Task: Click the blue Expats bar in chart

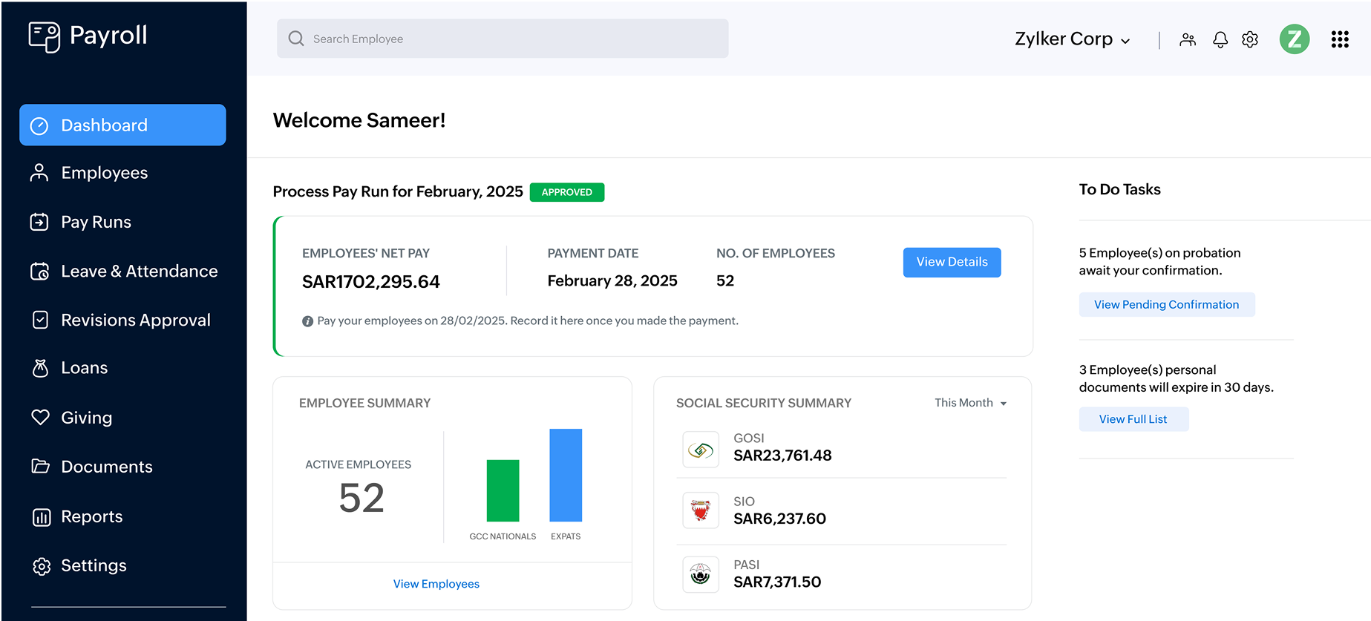Action: [x=566, y=476]
